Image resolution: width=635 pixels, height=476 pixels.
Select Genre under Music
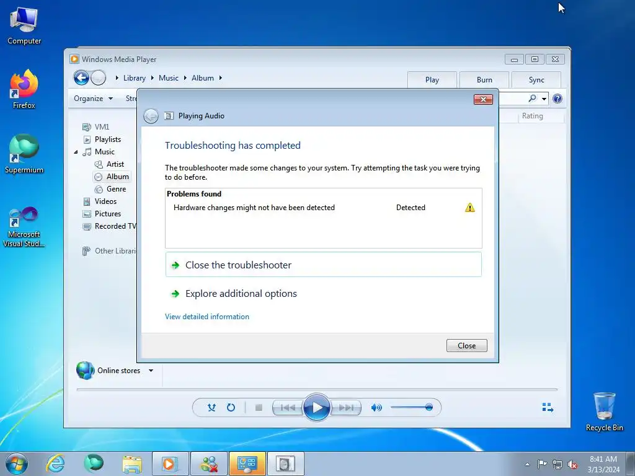coord(110,189)
